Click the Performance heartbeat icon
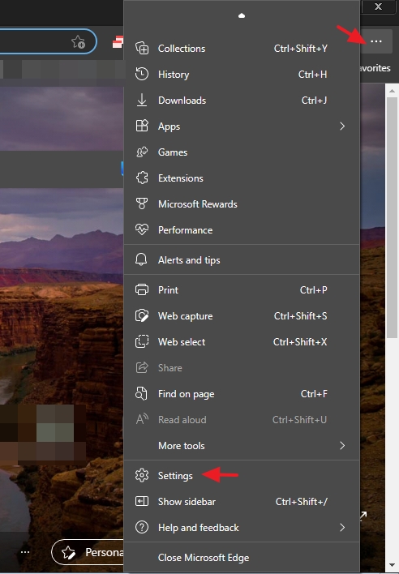This screenshot has width=399, height=574. coord(142,229)
